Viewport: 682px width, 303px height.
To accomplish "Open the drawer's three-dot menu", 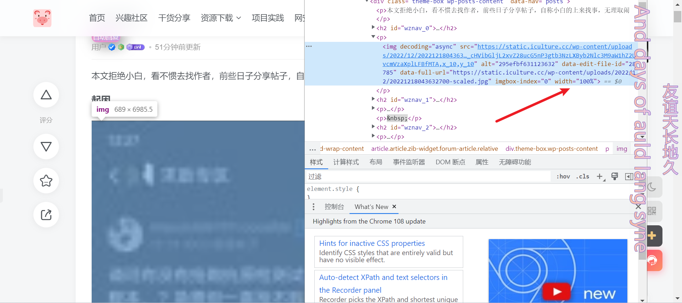I will tap(313, 206).
